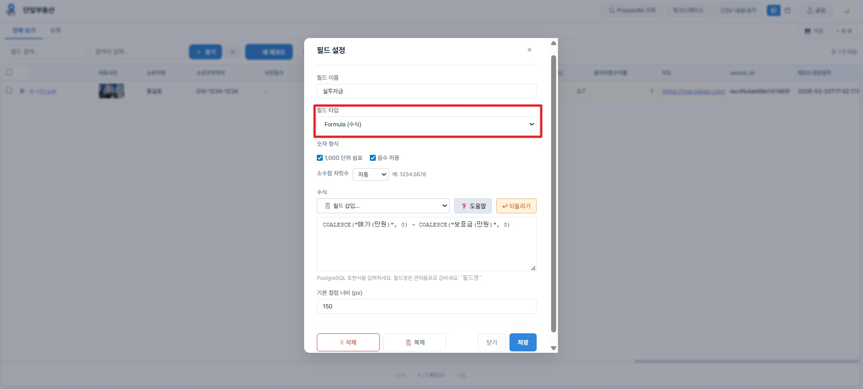
Task: Click the PostgreSQL expression hint text
Action: click(x=399, y=278)
